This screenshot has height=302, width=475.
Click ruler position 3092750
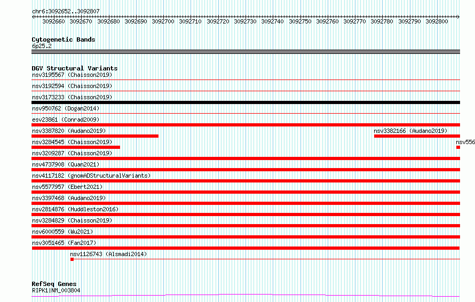pyautogui.click(x=300, y=21)
